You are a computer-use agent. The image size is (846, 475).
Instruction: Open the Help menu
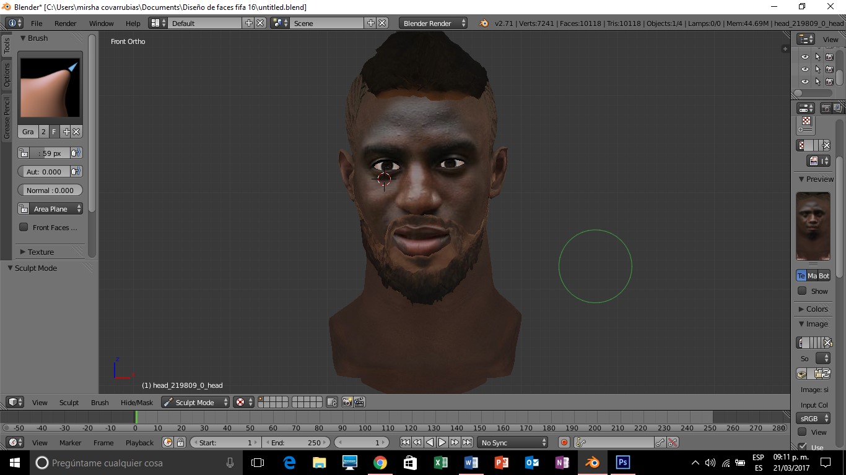click(133, 23)
